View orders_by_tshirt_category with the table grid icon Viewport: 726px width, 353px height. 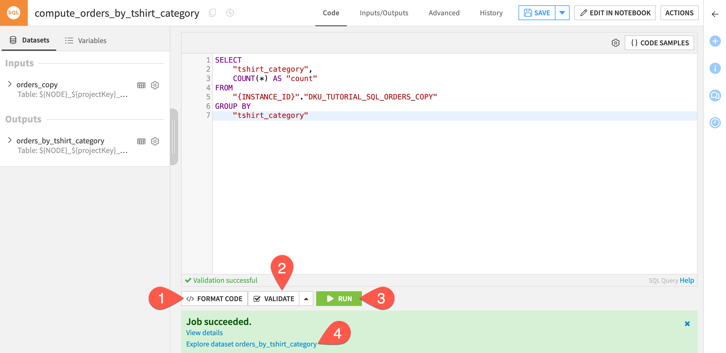141,141
